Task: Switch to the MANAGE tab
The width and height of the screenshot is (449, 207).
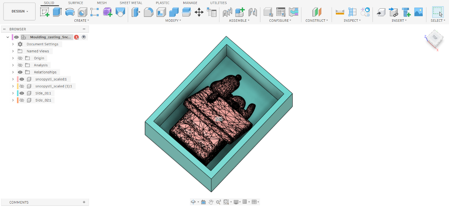Action: [x=190, y=3]
